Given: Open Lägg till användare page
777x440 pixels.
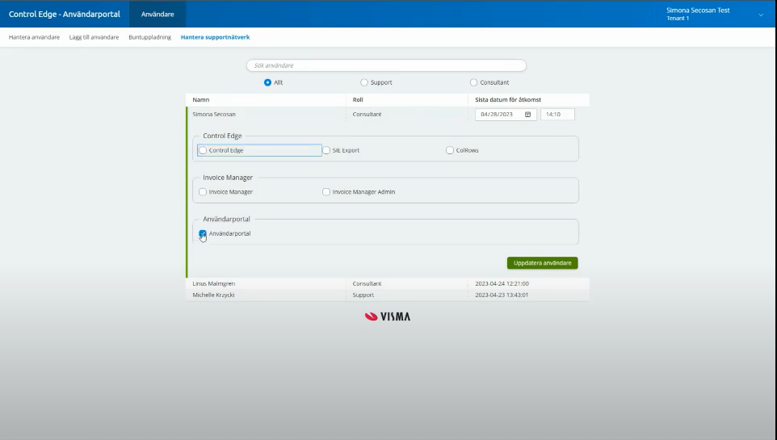Looking at the screenshot, I should 94,37.
